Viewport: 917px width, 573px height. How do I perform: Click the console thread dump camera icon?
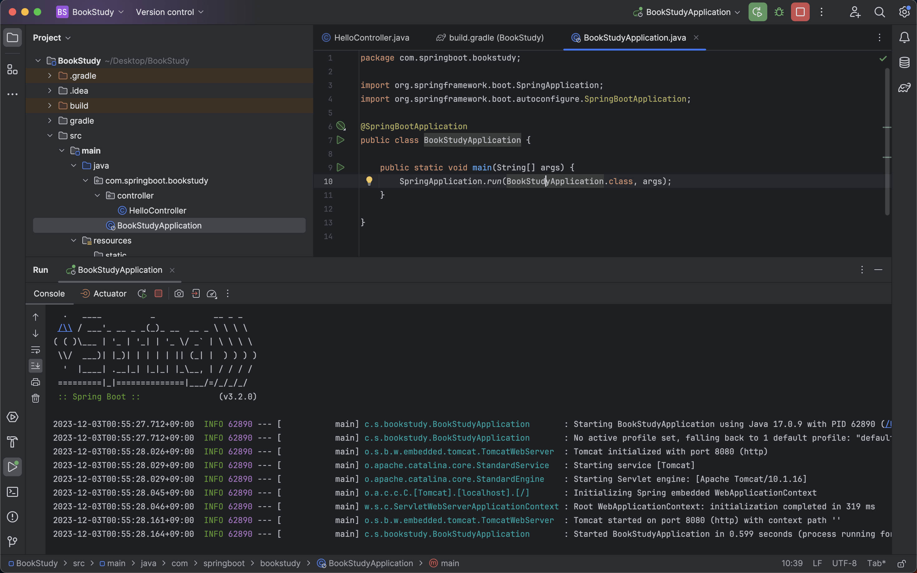tap(179, 294)
